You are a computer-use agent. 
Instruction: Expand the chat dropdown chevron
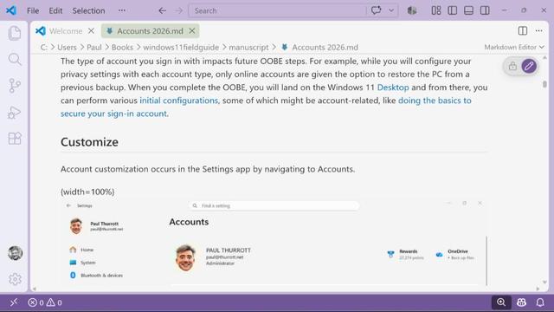coord(391,10)
